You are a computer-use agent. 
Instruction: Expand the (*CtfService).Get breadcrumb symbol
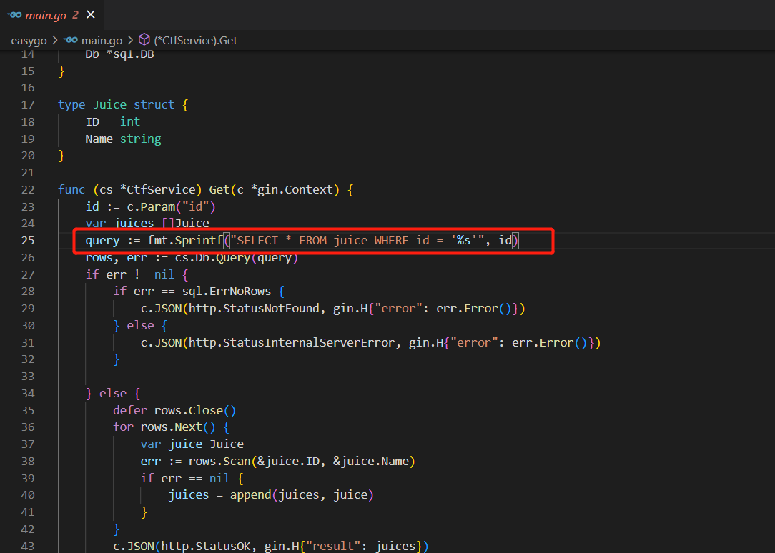(195, 41)
